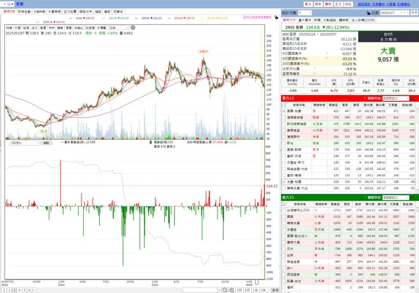Uncheck the first checked broker in 買方15

tap(284, 111)
